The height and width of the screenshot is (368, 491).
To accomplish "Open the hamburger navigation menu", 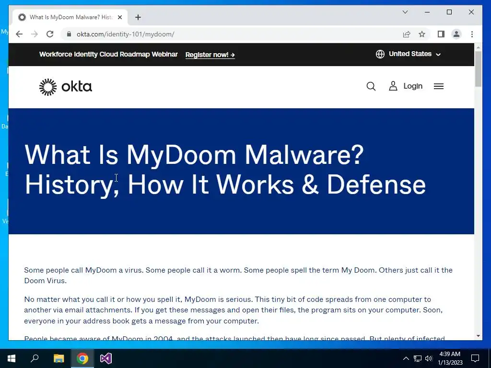I will (439, 86).
